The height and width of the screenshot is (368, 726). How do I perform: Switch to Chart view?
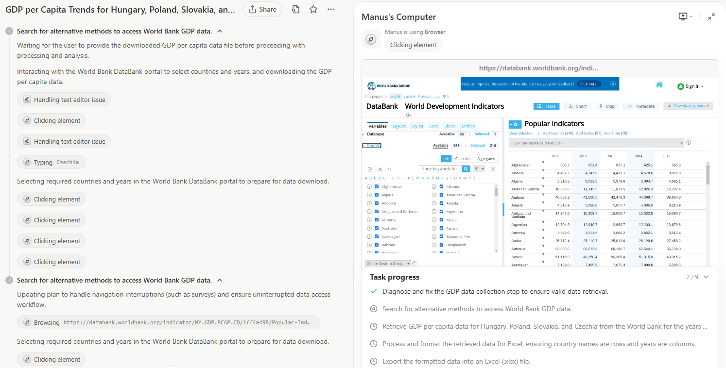(x=578, y=106)
